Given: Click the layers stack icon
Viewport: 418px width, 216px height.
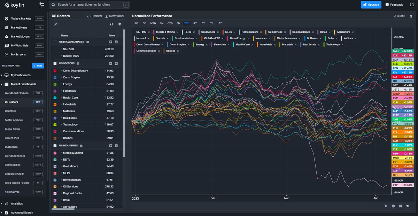Looking at the screenshot, I should coord(120,24).
